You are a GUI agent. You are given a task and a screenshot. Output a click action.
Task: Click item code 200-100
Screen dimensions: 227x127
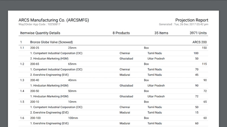click(x=35, y=118)
